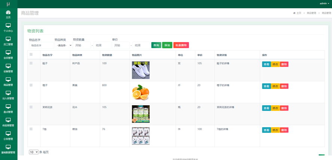Viewport: 332px width, 160px height.
Task: Click the red 批量删除 button
Action: (181, 45)
